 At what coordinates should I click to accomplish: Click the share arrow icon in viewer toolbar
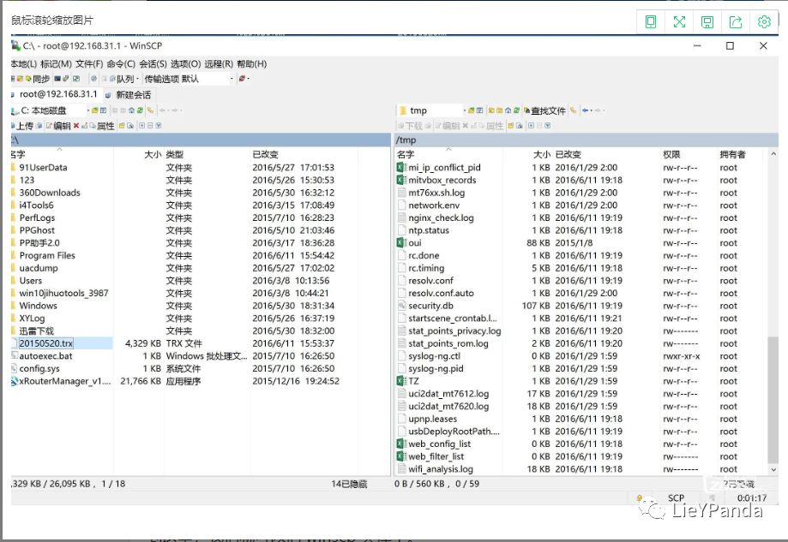tap(735, 22)
